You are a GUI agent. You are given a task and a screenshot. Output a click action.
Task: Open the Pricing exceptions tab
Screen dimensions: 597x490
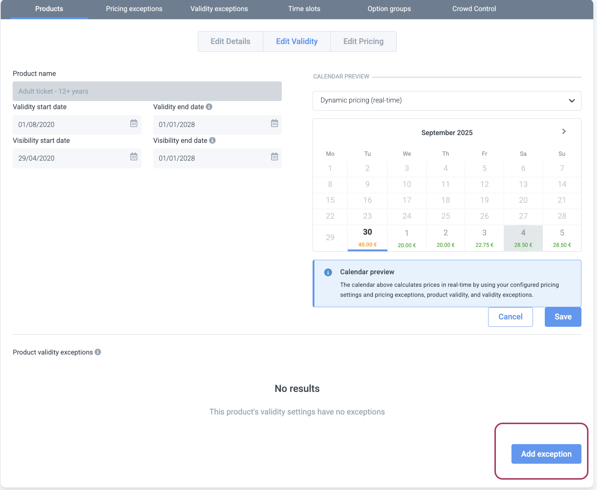[x=134, y=9]
